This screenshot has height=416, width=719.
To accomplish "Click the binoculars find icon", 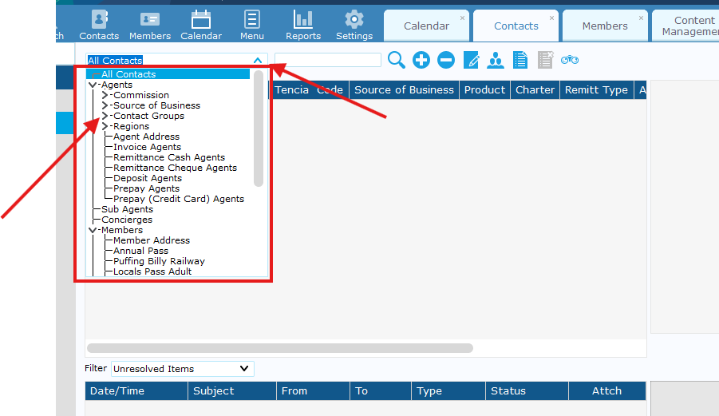I will 570,60.
